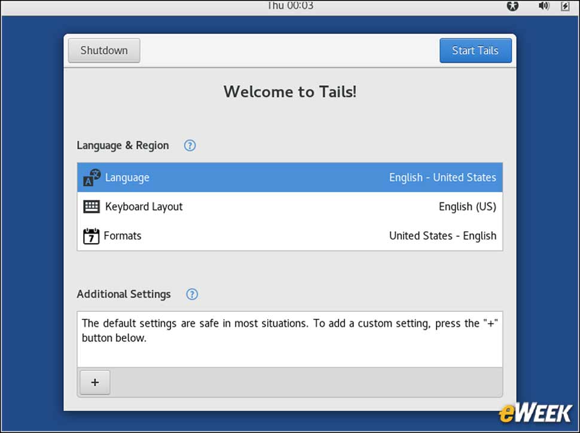Click the volume icon in top bar

point(544,5)
